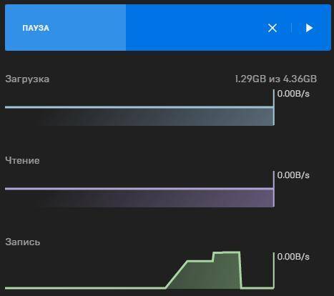This screenshot has width=334, height=296.
Task: Select the Запись section label
Action: [23, 242]
